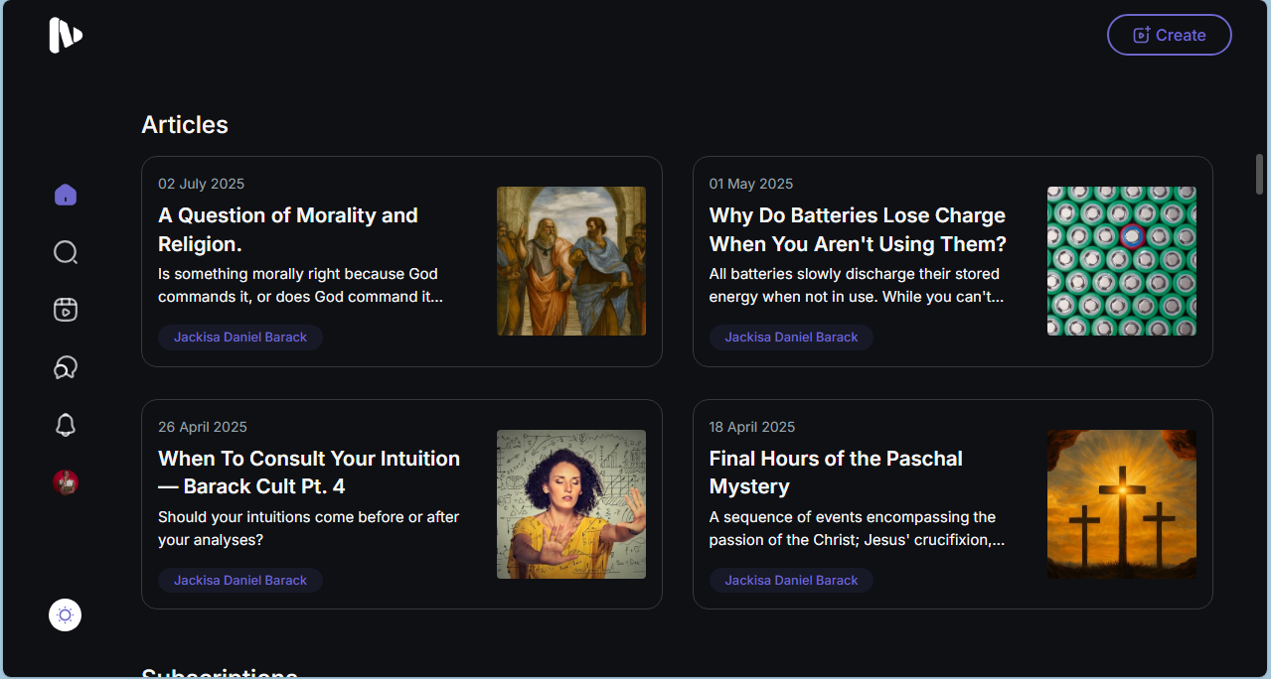Click the woman with equations thumbnail
This screenshot has width=1271, height=679.
click(571, 504)
